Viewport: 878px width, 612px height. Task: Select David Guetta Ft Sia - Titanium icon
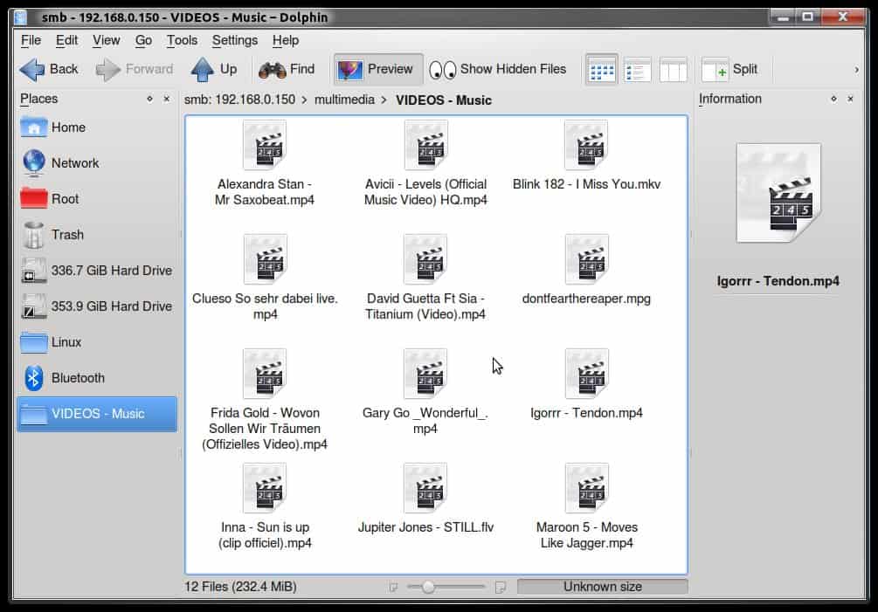pyautogui.click(x=425, y=259)
